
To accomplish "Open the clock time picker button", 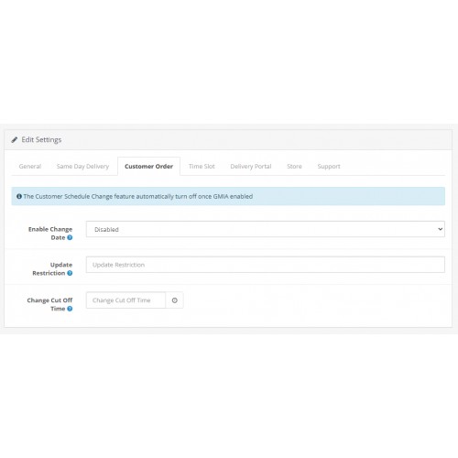I will (174, 300).
